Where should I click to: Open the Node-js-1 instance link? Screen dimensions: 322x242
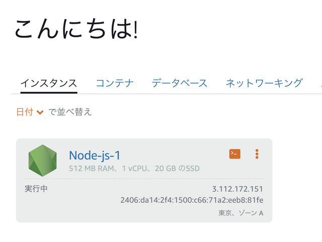point(95,155)
